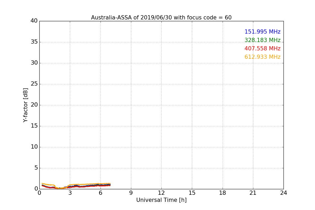
Task: Click the y-axis tick label 20
Action: point(34,105)
